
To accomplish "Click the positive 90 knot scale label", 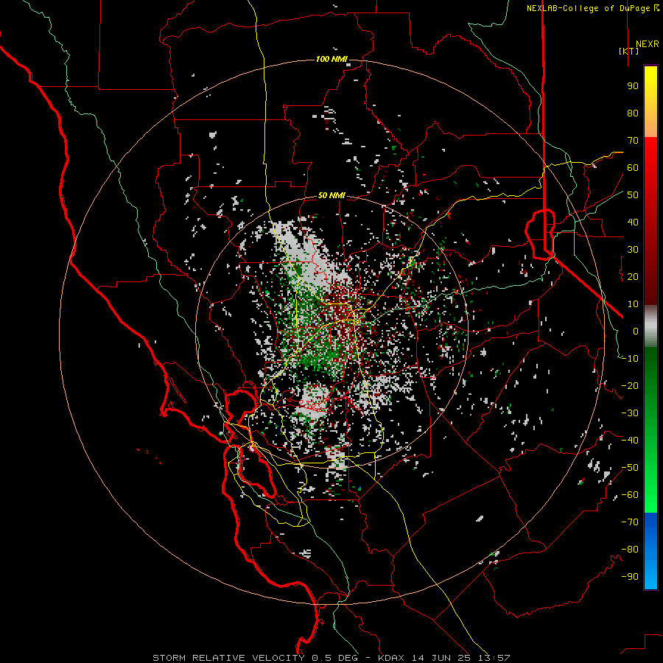I will pos(633,86).
